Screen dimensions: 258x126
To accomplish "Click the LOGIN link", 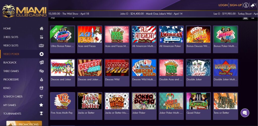I will coord(223,5).
